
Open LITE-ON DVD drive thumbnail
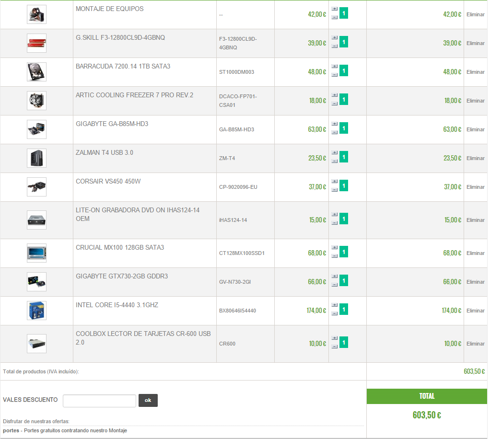[x=36, y=220]
